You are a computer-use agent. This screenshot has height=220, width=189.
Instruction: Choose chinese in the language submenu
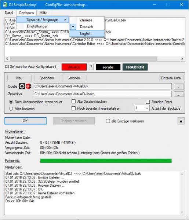87,20
